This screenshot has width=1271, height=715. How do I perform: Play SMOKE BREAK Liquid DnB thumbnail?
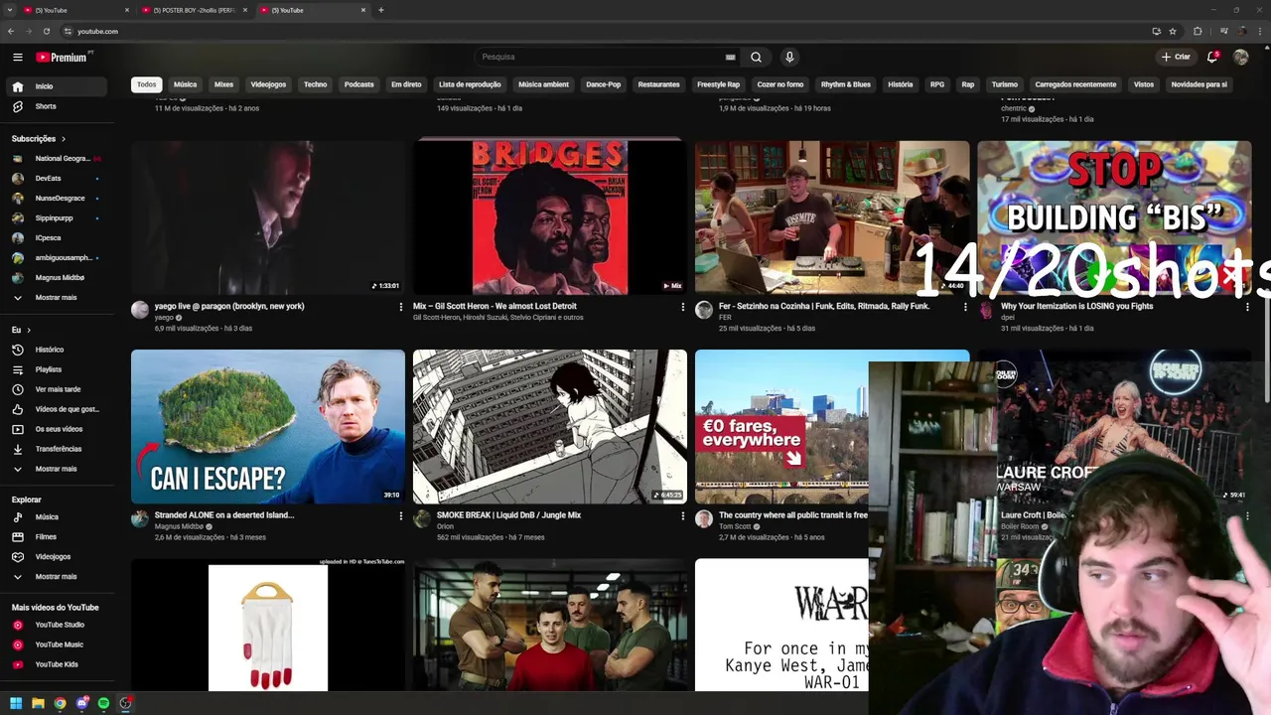tap(550, 427)
